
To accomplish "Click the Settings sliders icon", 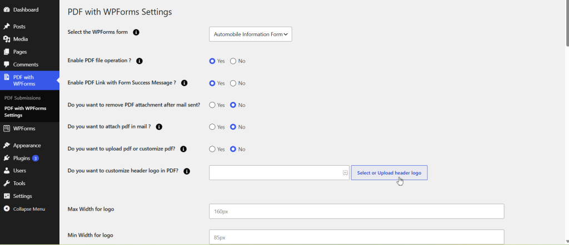I will click(x=7, y=196).
